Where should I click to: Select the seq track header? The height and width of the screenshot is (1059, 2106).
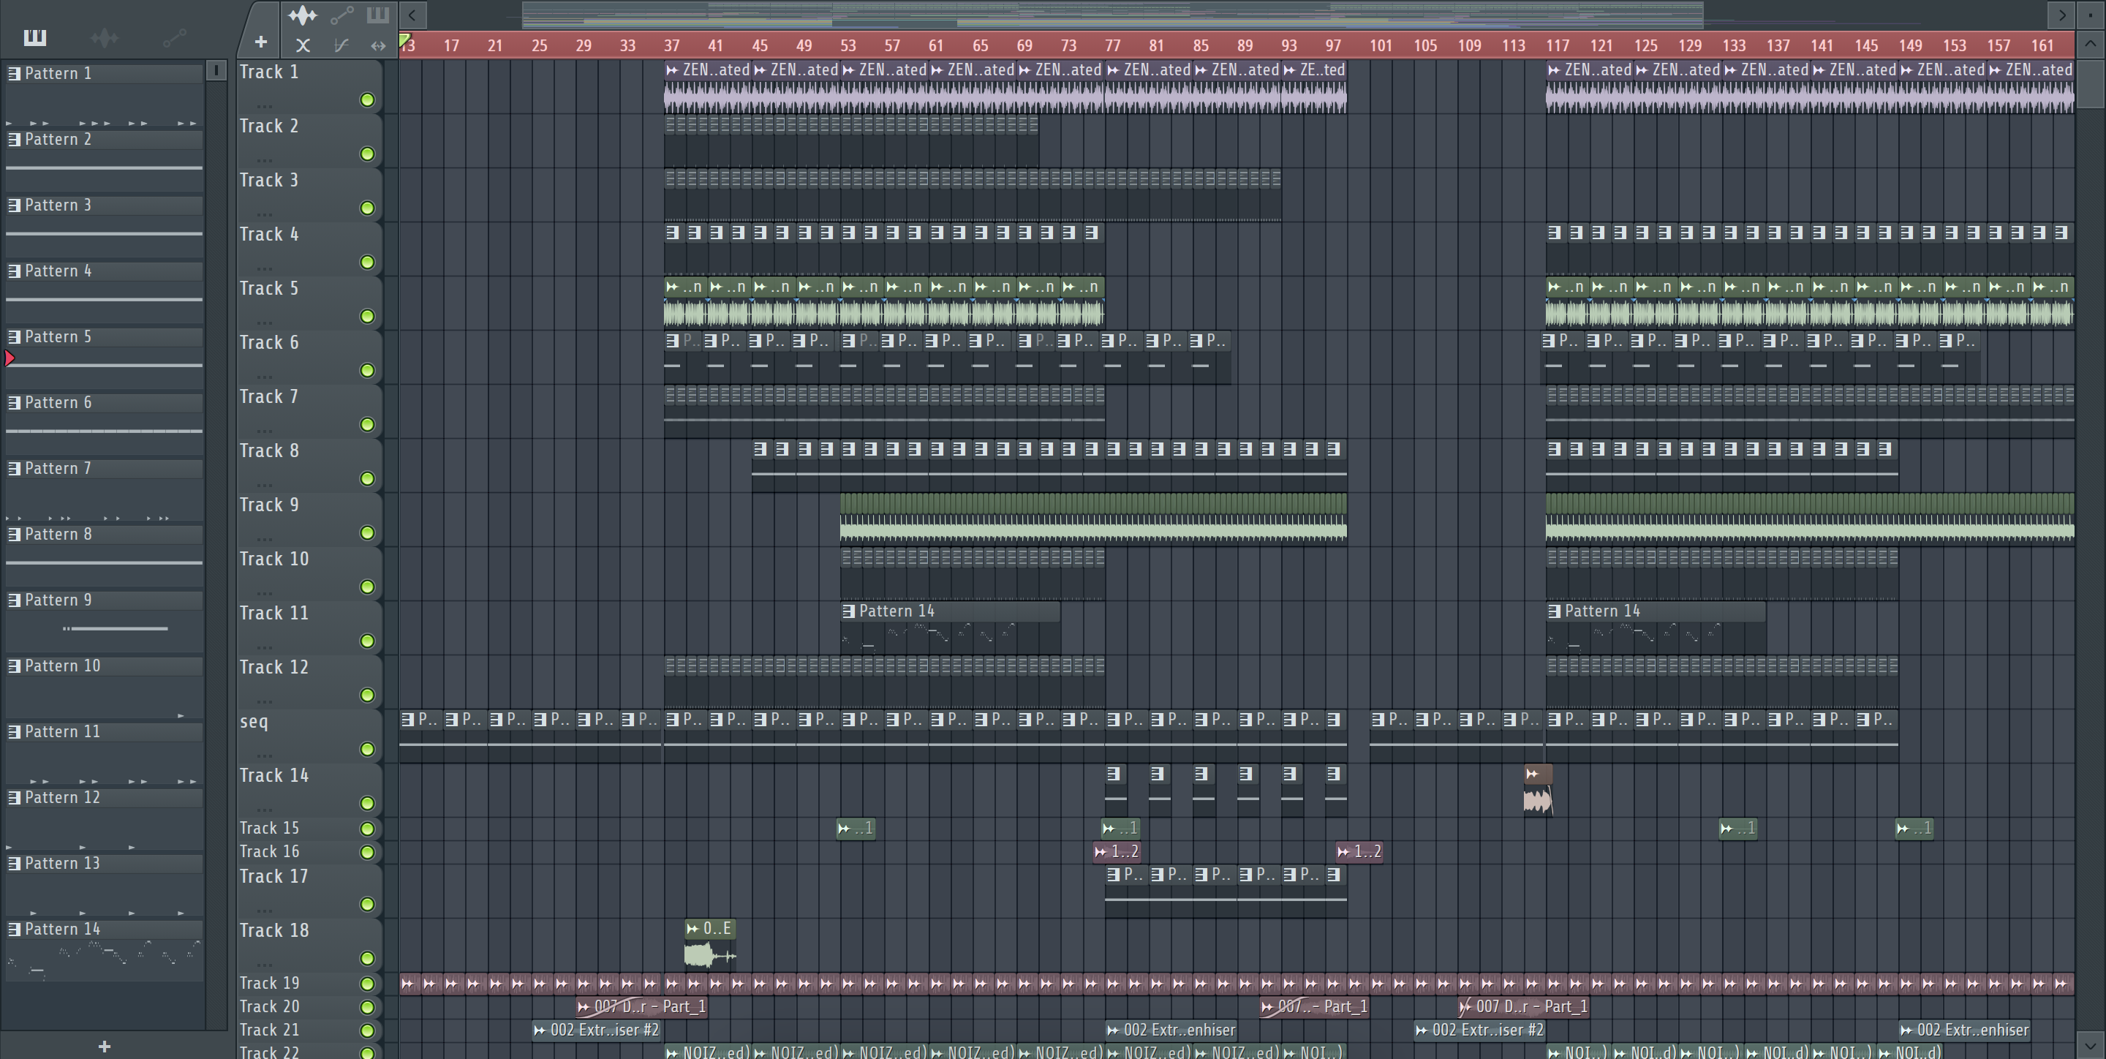(309, 735)
